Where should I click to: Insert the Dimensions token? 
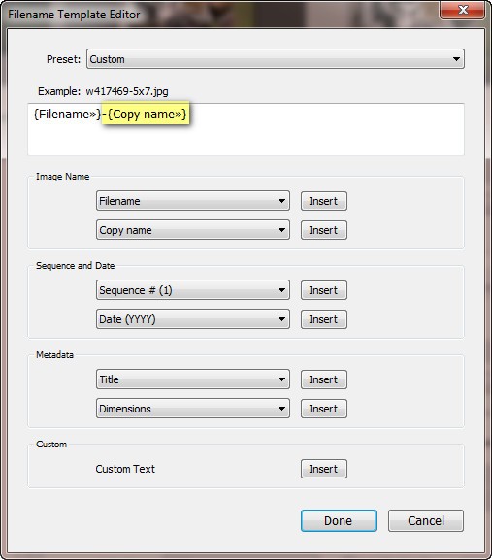324,409
